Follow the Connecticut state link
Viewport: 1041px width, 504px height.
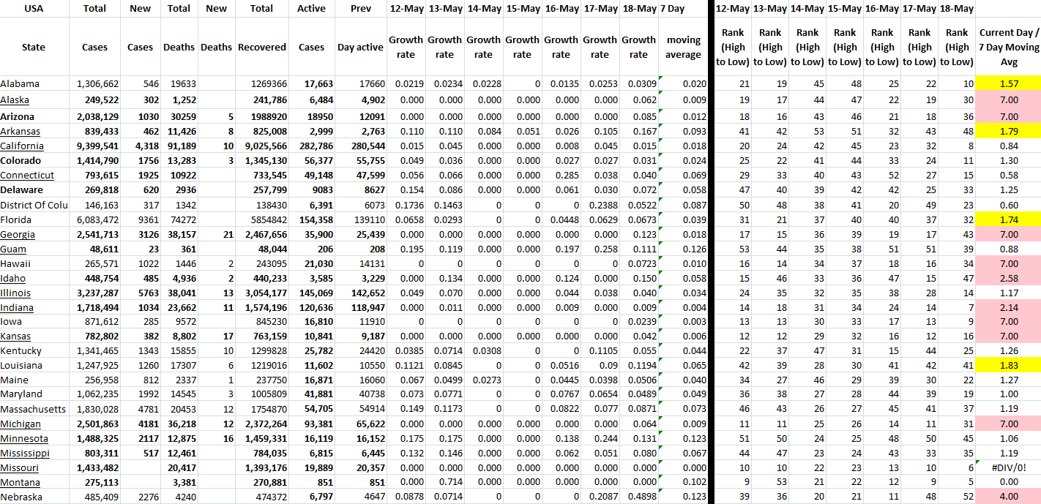pos(27,175)
